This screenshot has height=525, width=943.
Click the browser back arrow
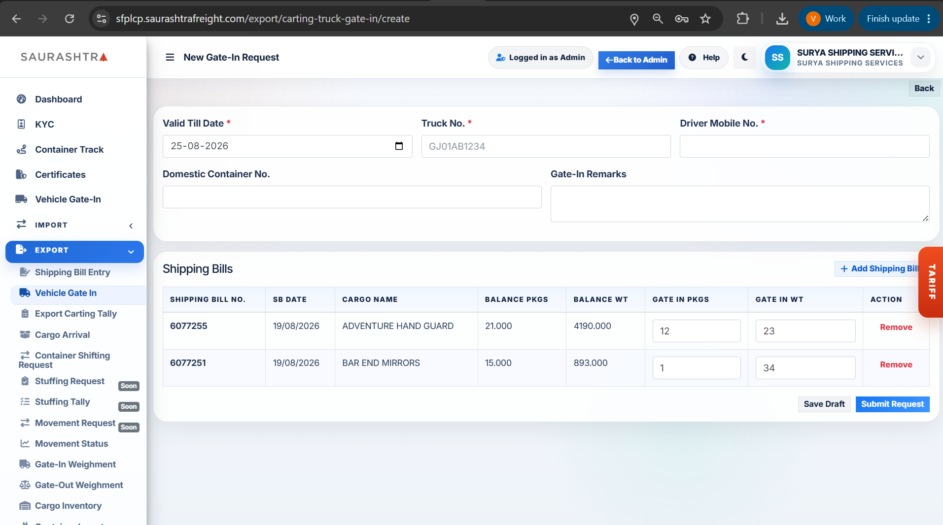click(x=16, y=19)
